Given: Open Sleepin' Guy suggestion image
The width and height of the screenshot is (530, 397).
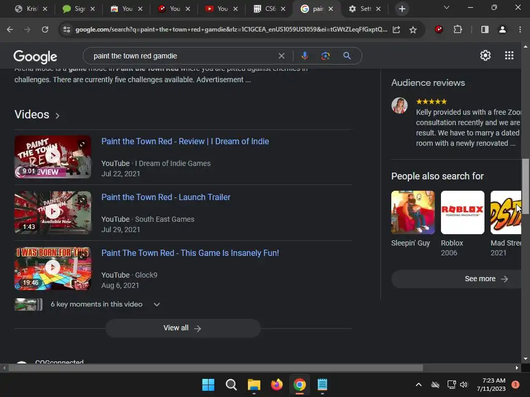Looking at the screenshot, I should (413, 212).
